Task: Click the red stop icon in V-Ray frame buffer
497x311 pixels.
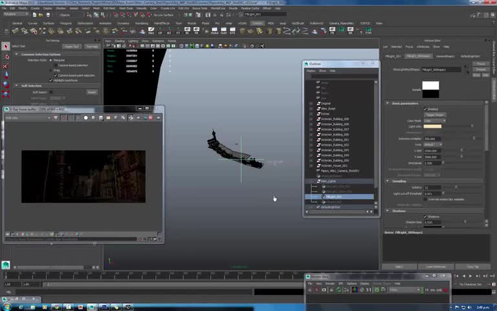Action: 151,118
